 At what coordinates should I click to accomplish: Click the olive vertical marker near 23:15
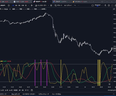click(x=61, y=73)
